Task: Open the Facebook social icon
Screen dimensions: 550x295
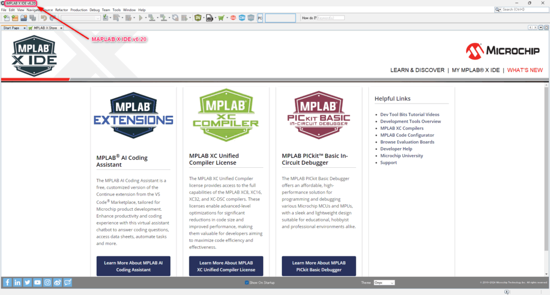Action: click(8, 282)
